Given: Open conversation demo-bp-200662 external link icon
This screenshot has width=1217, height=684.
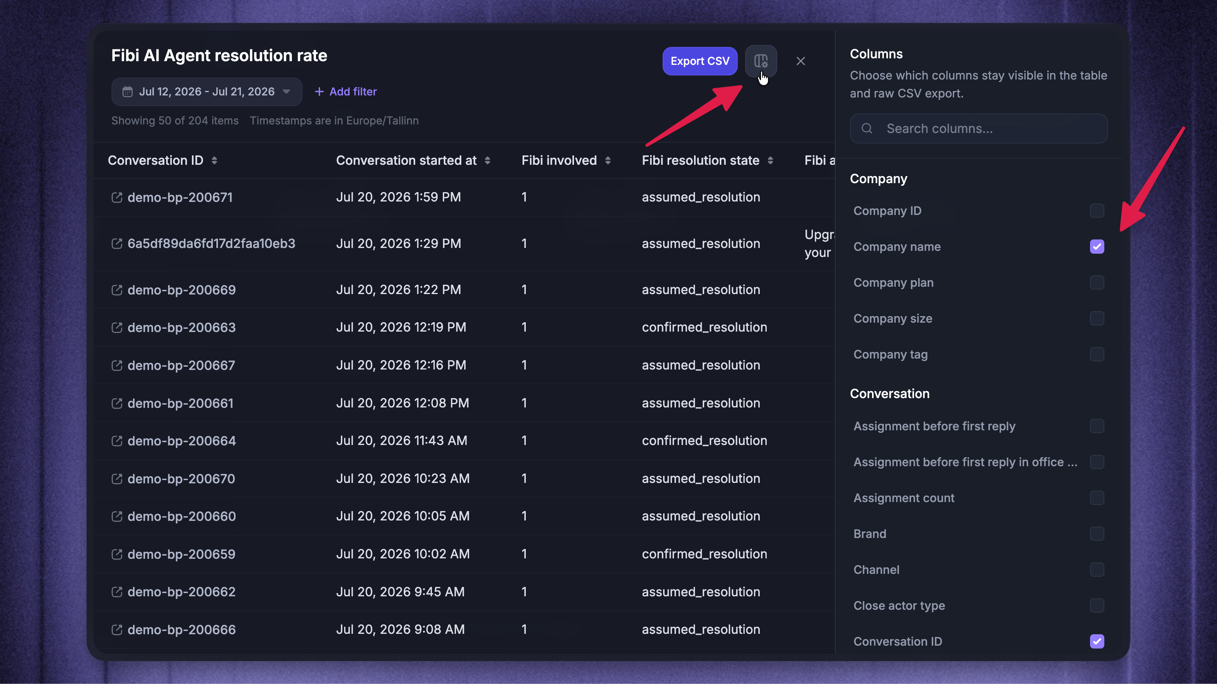Looking at the screenshot, I should coord(117,592).
